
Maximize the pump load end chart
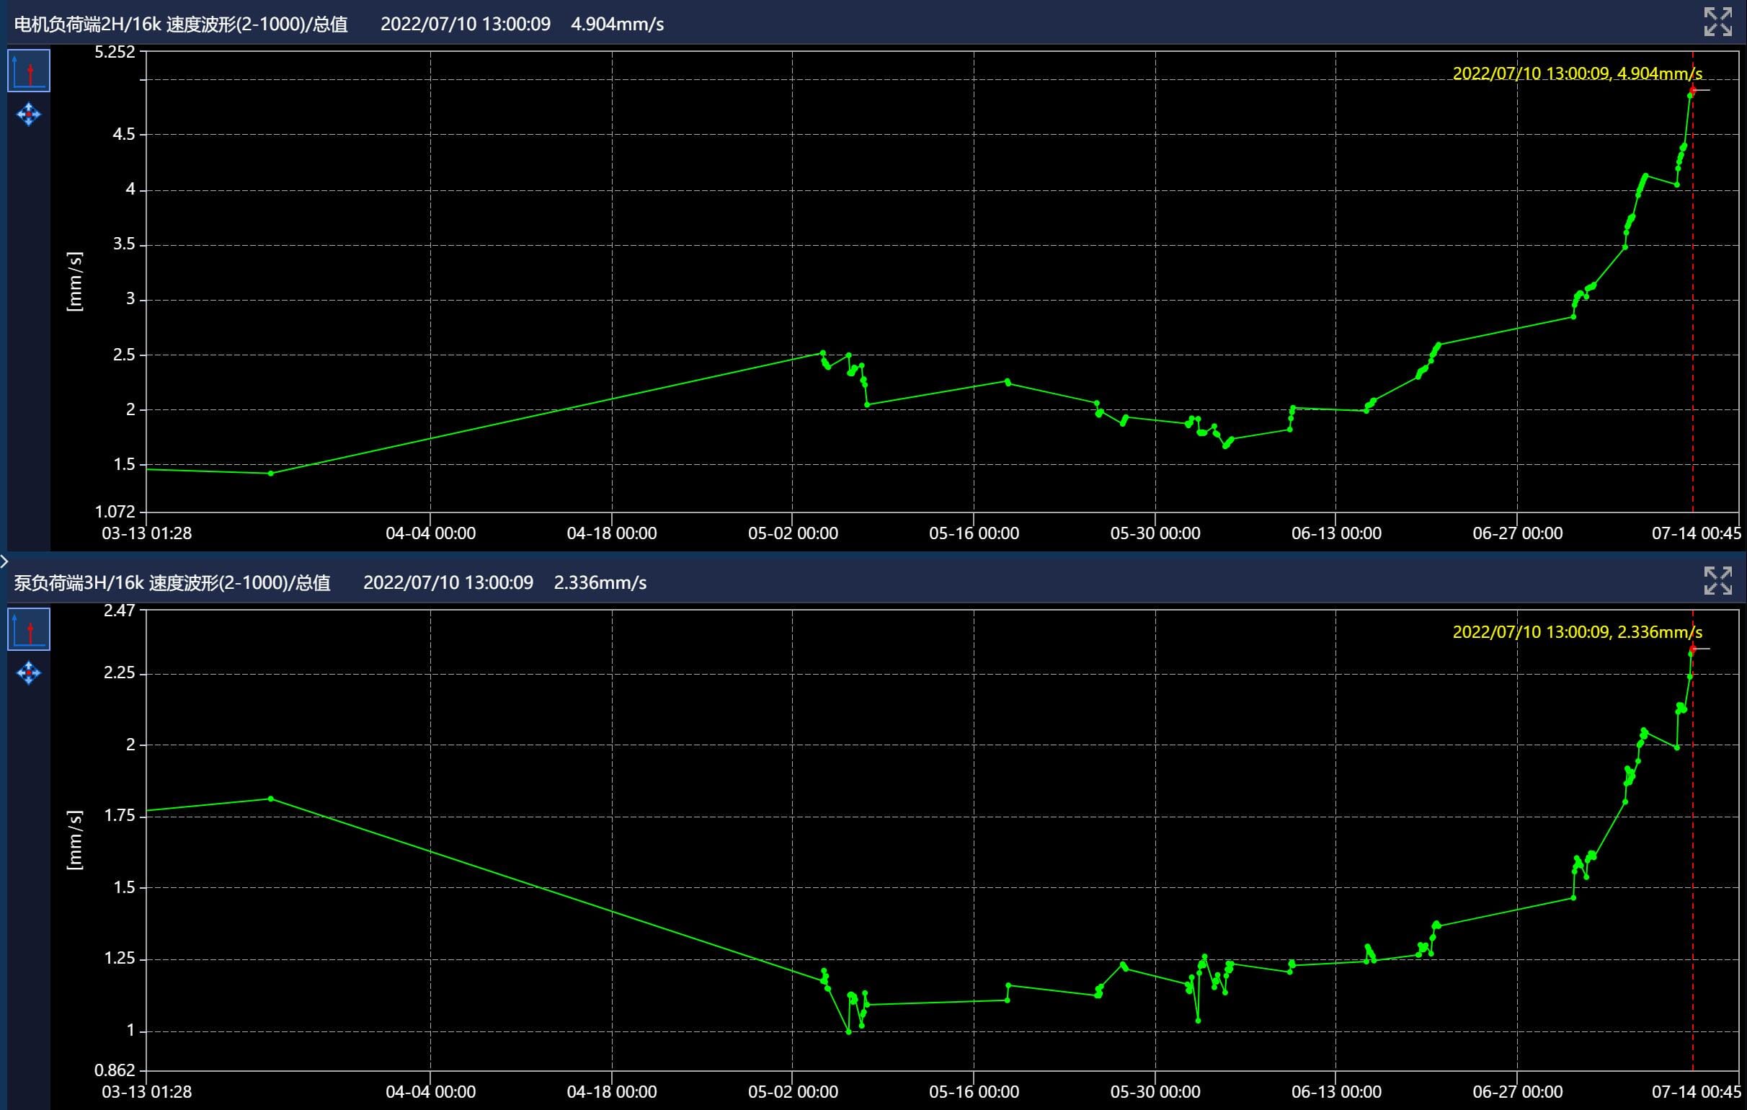tap(1717, 580)
